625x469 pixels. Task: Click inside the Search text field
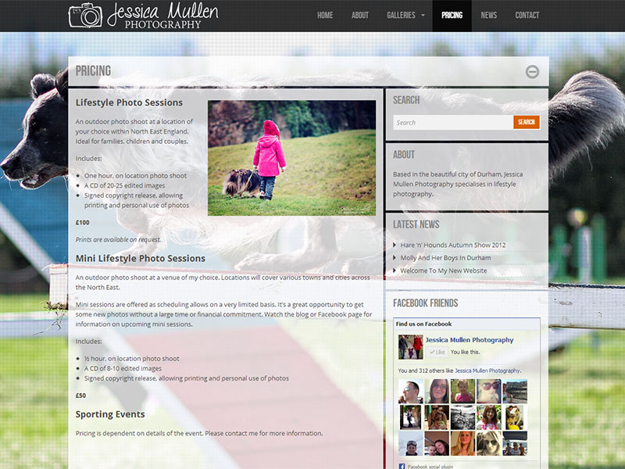click(x=445, y=122)
